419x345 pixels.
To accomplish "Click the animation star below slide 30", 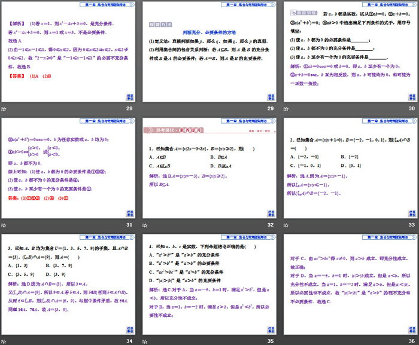I will 286,109.
